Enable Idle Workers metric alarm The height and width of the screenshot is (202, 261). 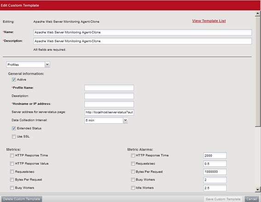click(133, 188)
